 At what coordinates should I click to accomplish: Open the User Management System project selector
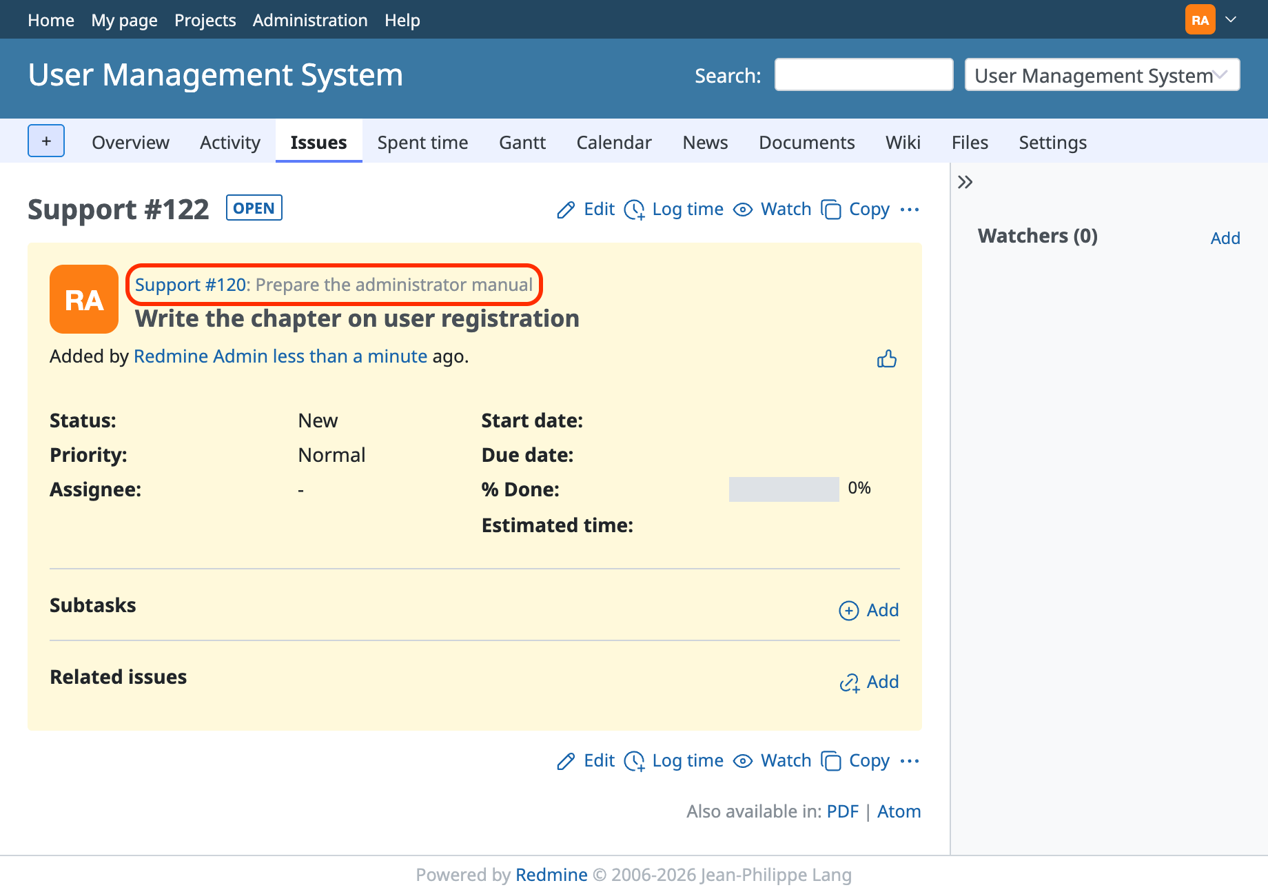[x=1103, y=74]
